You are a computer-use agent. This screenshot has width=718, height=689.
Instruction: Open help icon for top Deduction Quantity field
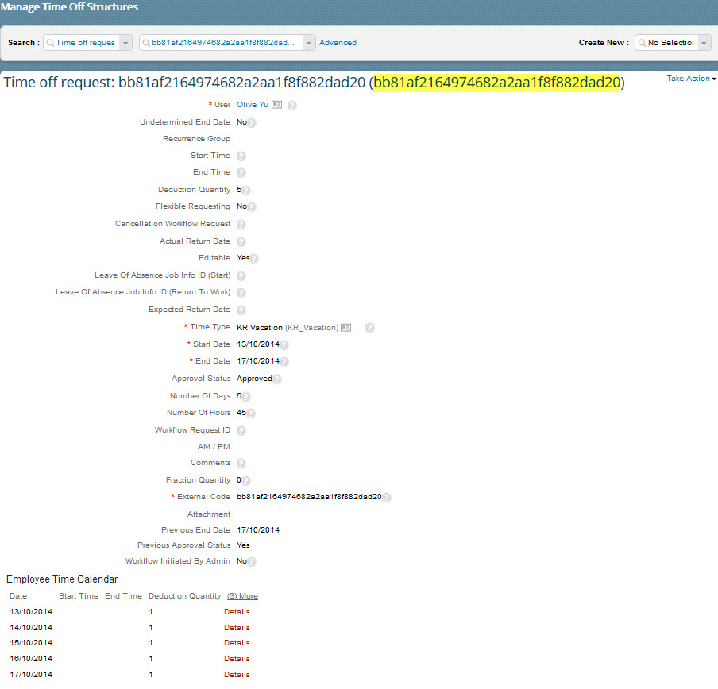click(246, 190)
